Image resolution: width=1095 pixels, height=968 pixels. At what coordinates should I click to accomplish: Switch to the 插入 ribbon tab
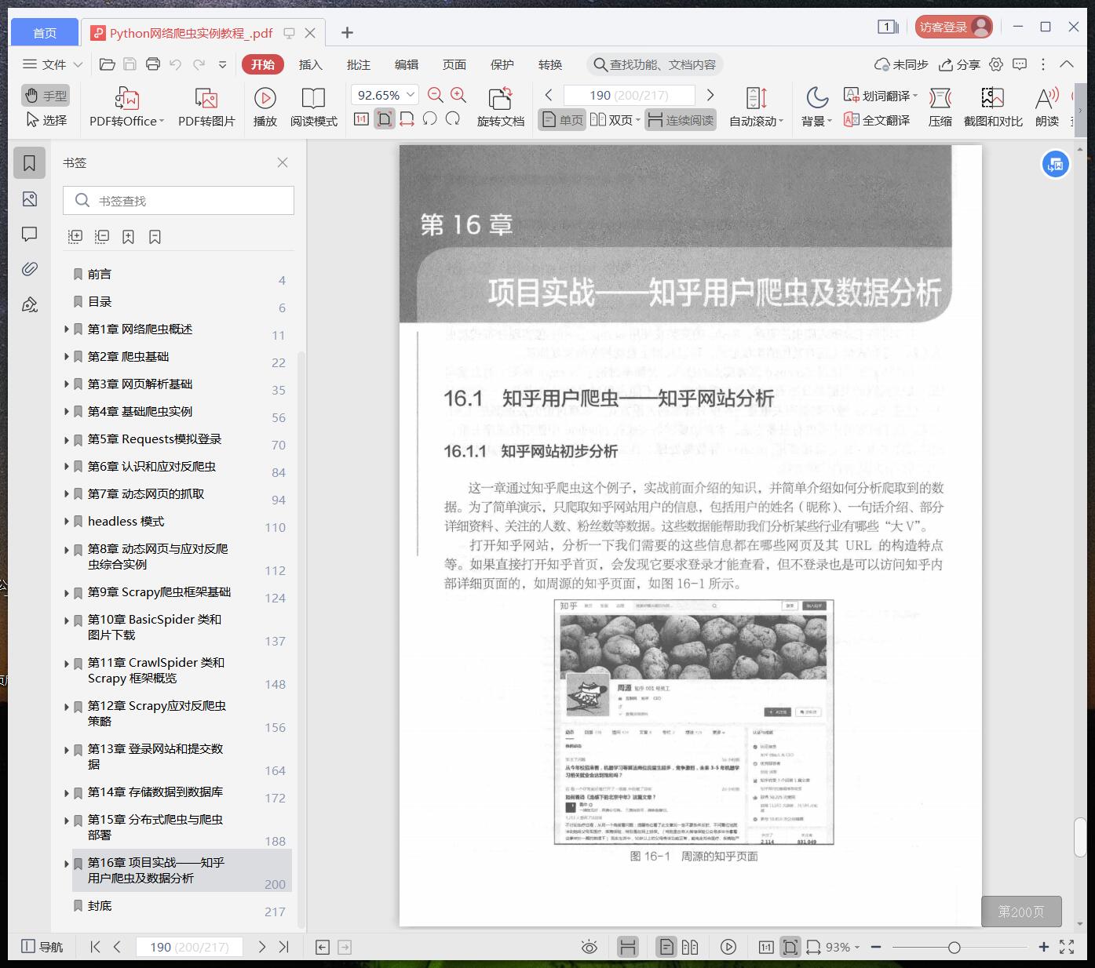311,64
